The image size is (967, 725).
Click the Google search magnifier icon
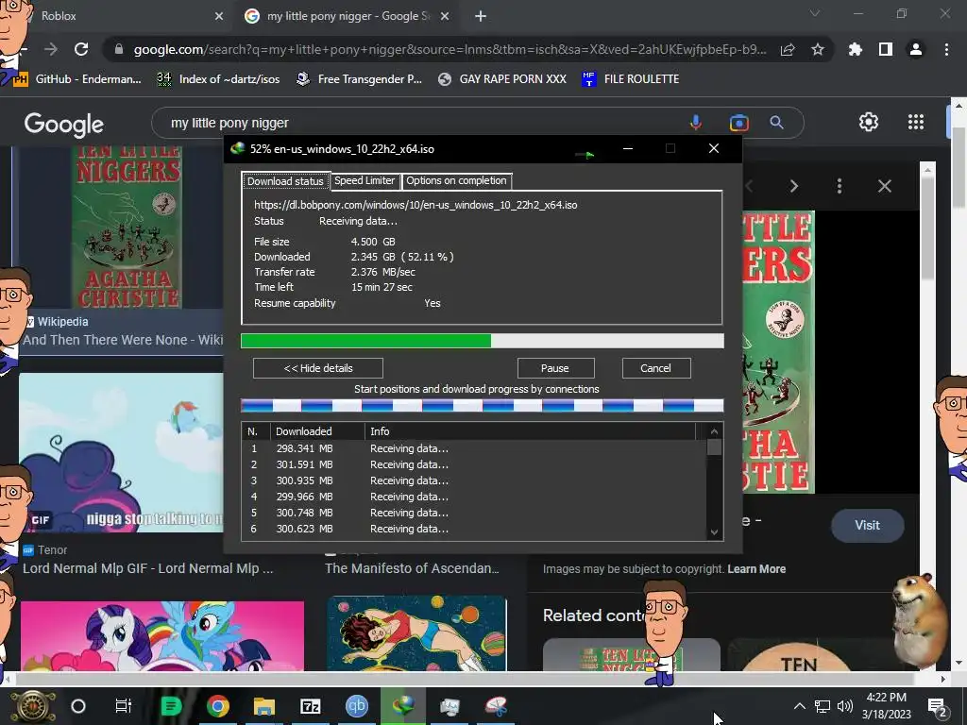click(777, 123)
